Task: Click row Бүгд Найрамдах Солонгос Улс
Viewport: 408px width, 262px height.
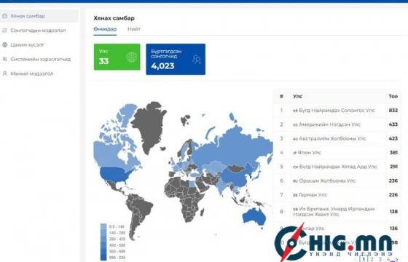Action: tap(337, 111)
